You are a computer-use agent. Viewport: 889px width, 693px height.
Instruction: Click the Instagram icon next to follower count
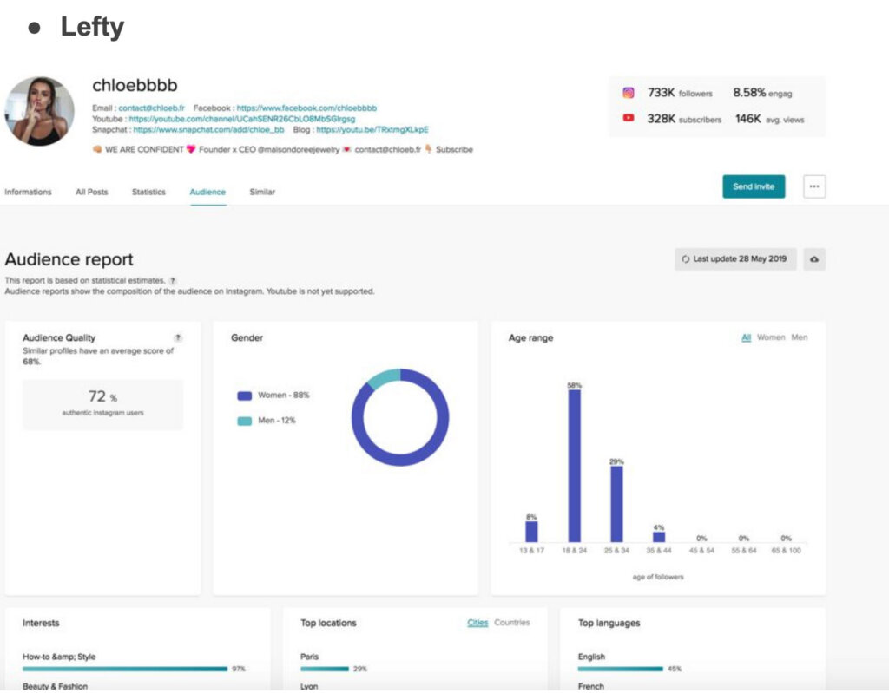pos(629,93)
